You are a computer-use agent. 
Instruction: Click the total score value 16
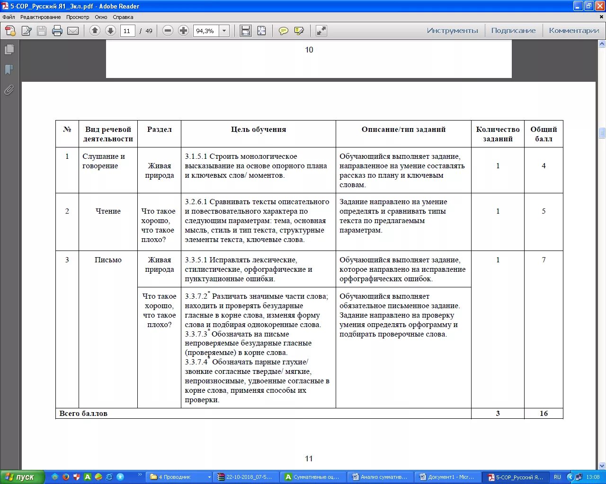coord(544,414)
